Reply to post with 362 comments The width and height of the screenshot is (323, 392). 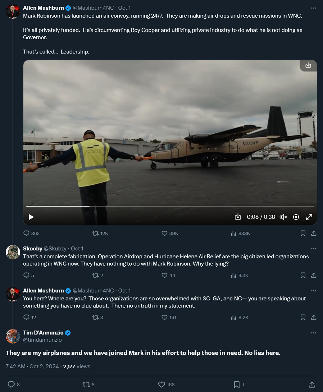(31, 233)
